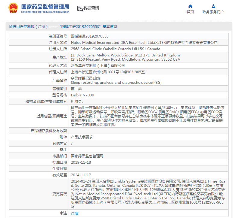Click National Medical Products Administration text
The image size is (233, 218).
[45, 12]
